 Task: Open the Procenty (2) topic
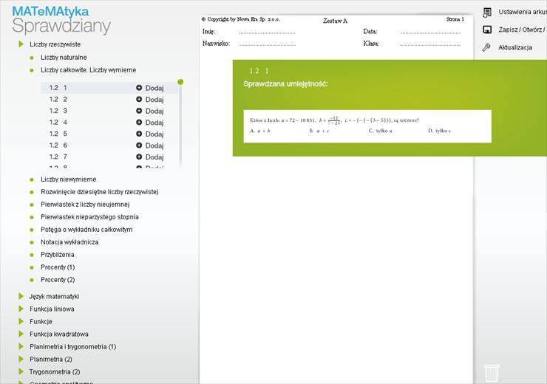click(58, 280)
